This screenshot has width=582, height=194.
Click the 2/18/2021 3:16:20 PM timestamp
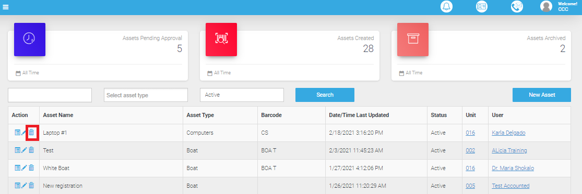pos(355,133)
